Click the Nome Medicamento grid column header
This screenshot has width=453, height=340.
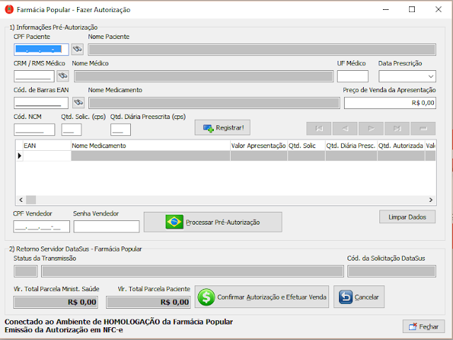click(x=151, y=146)
